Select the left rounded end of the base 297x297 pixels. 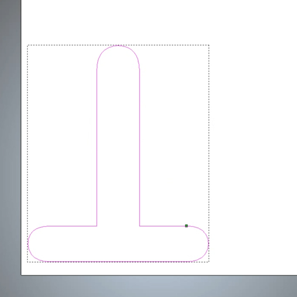29,244
